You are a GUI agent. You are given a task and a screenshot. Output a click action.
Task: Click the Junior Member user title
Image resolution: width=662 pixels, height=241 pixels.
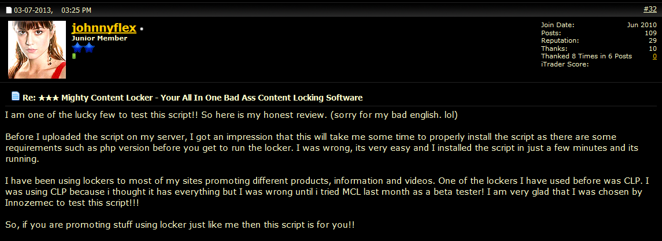[99, 38]
